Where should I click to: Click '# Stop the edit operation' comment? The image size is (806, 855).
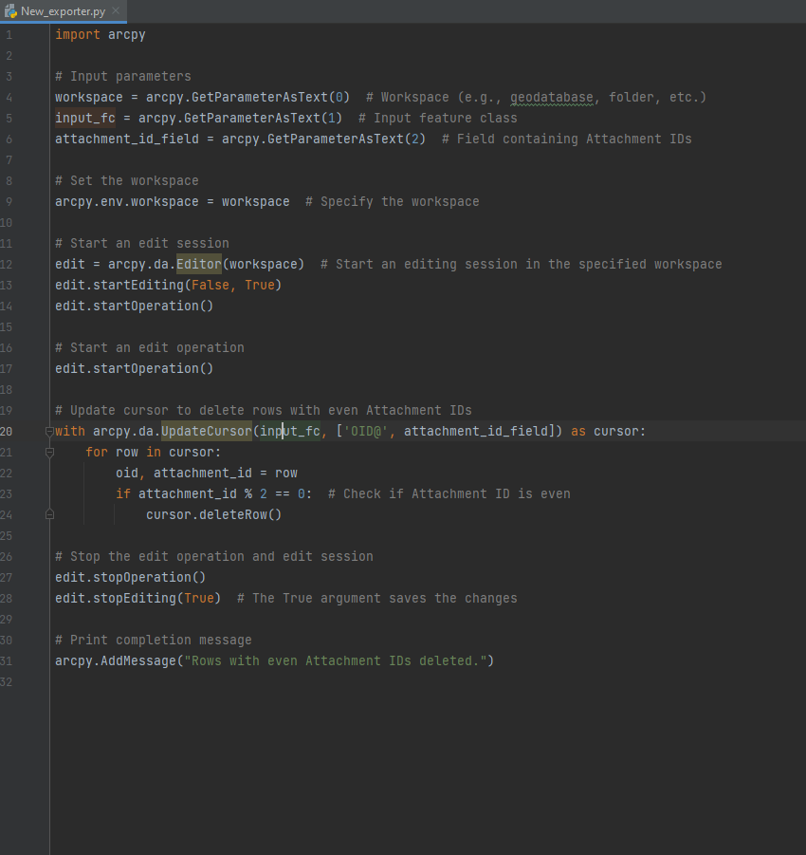click(214, 557)
